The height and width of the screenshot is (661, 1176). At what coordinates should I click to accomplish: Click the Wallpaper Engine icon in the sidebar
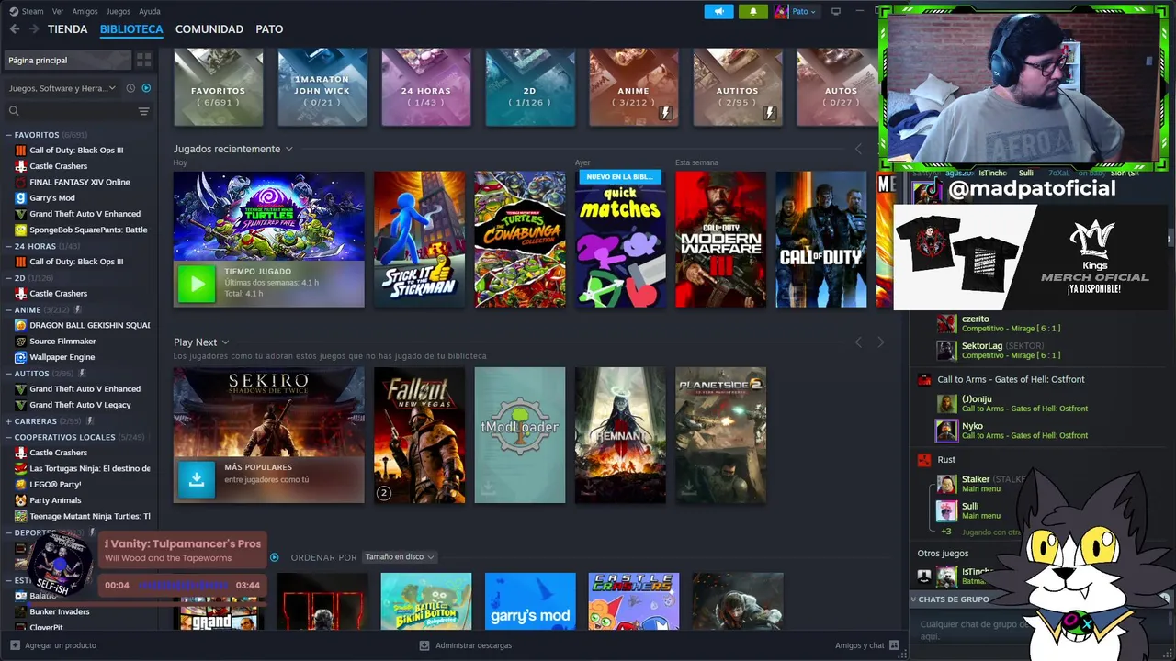click(20, 357)
